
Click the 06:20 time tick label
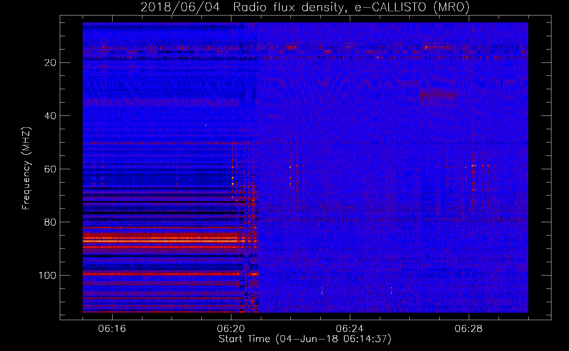tap(231, 329)
